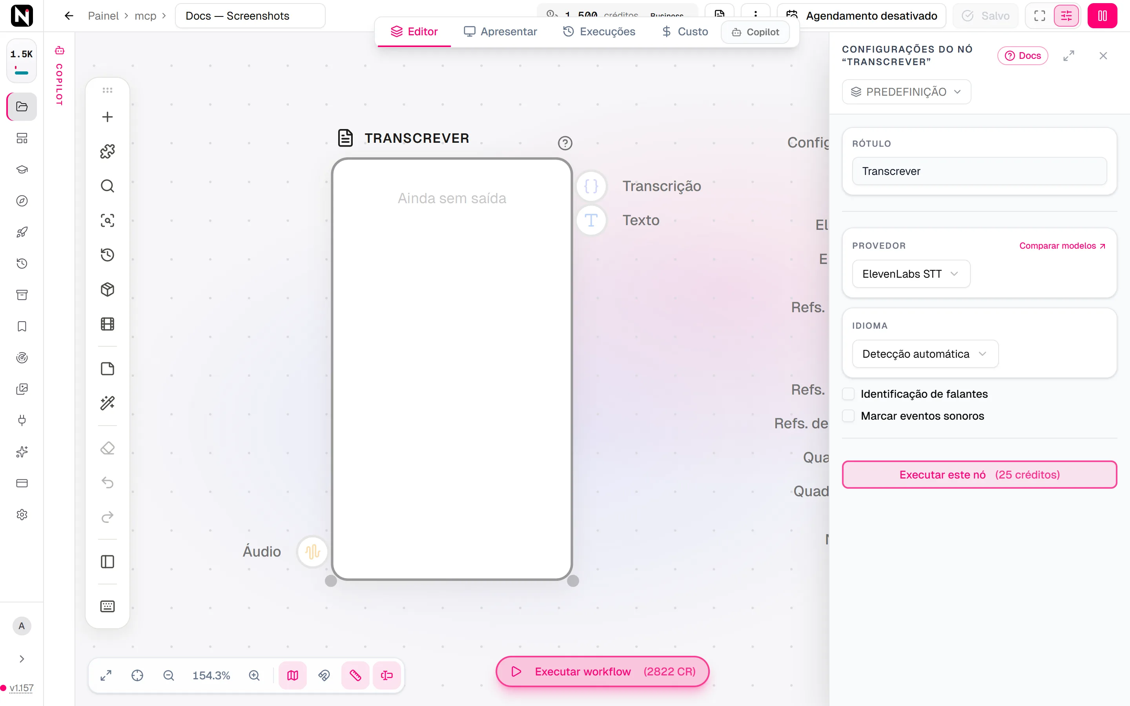
Task: Switch to the Editor tab
Action: (414, 32)
